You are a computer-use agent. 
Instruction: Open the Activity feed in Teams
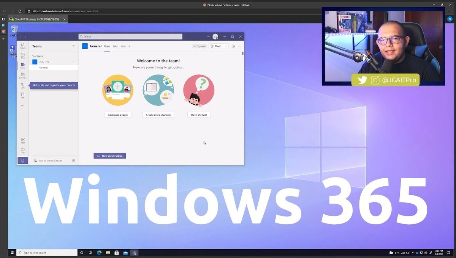coord(23,46)
